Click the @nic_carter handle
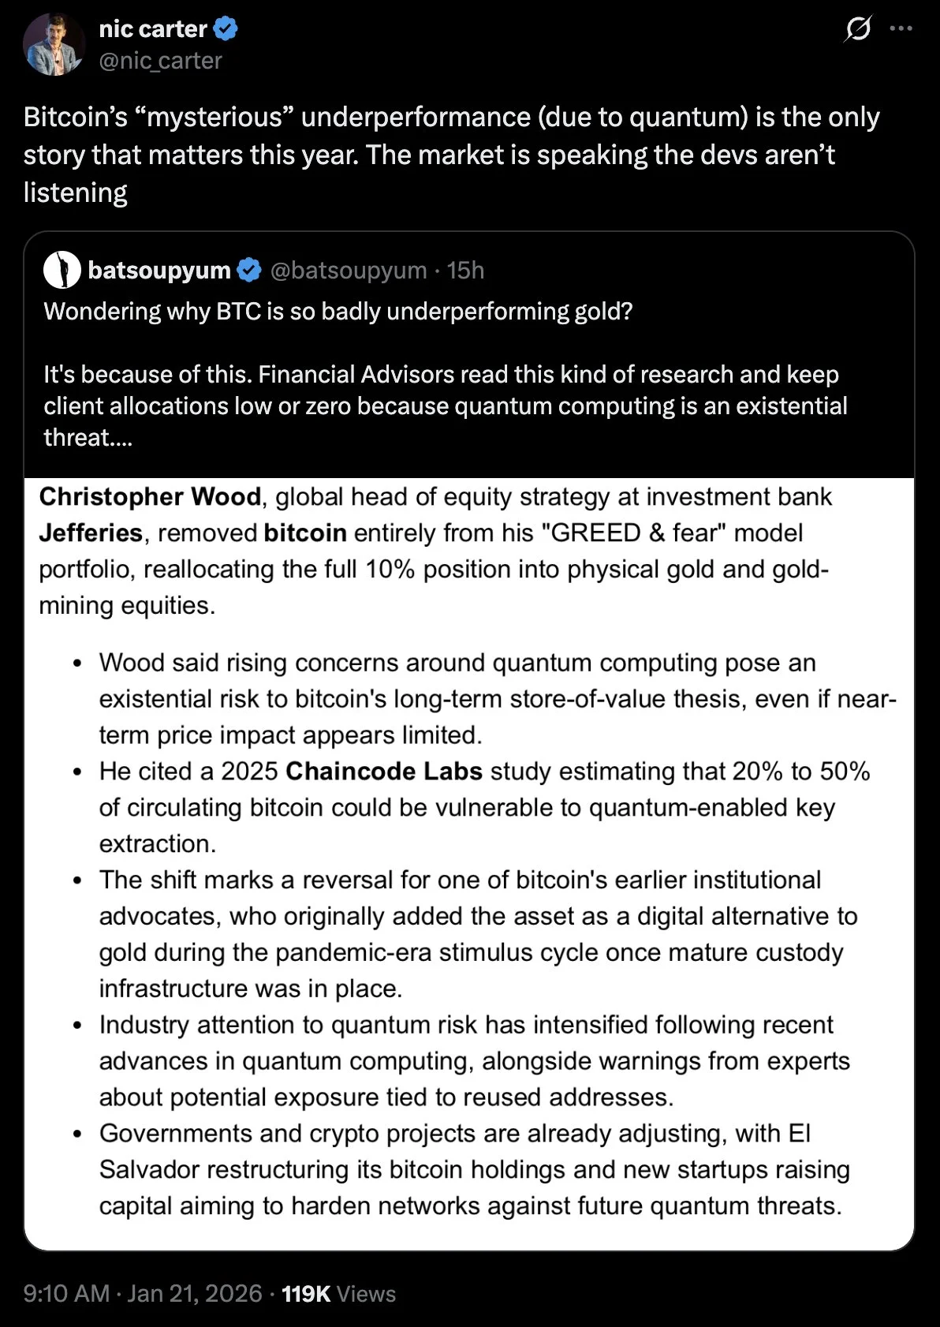Screen dimensions: 940x1327 pos(160,61)
